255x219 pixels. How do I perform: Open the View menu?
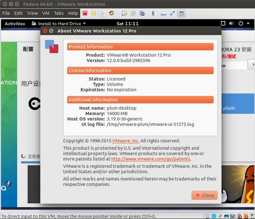(x=32, y=13)
